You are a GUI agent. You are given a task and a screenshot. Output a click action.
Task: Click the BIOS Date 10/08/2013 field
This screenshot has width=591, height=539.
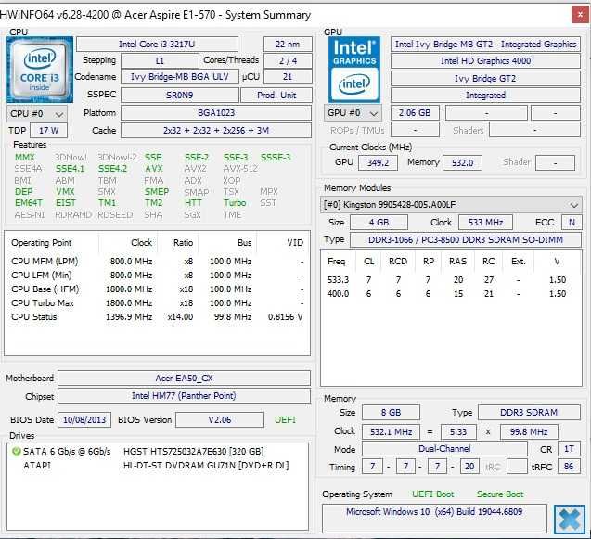84,420
